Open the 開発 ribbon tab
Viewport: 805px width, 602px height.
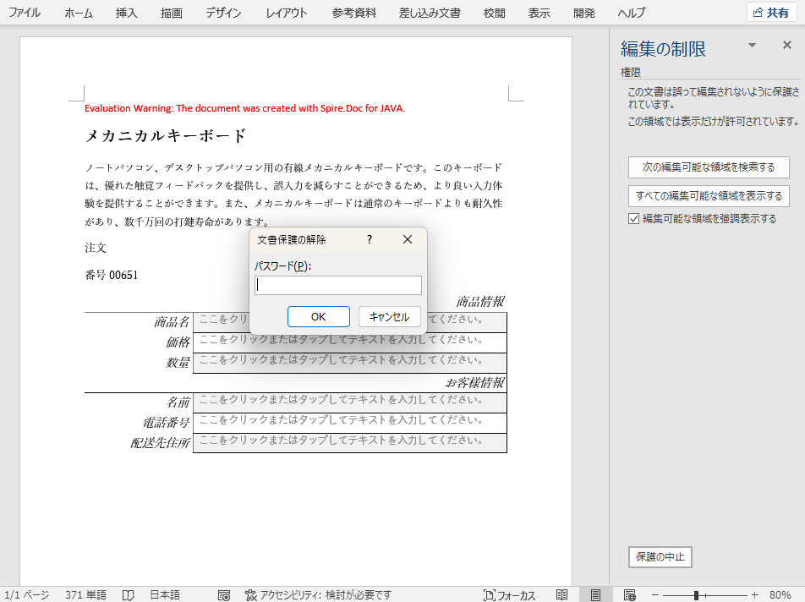click(583, 13)
